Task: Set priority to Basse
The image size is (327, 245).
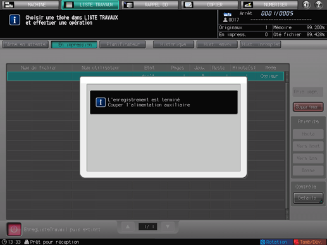Action: click(x=308, y=170)
